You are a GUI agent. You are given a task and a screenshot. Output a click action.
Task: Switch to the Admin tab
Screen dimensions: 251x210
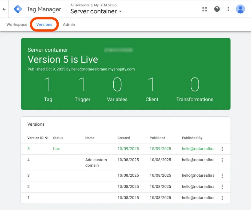pyautogui.click(x=69, y=25)
